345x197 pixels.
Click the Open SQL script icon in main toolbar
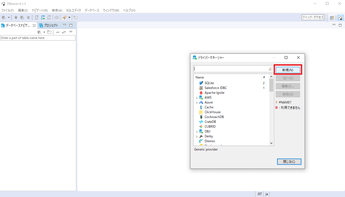(37, 17)
